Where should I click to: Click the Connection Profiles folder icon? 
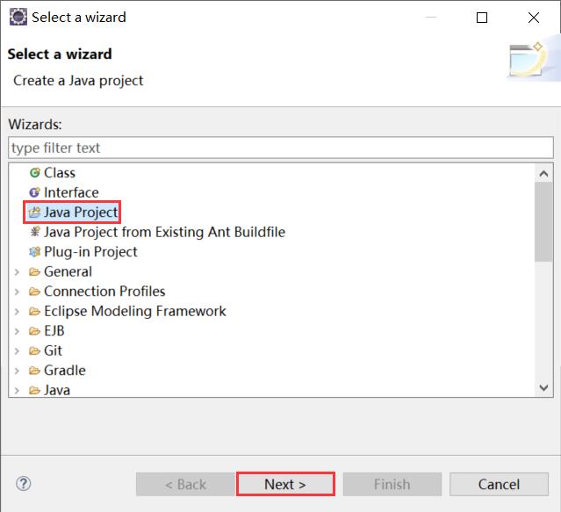(35, 292)
